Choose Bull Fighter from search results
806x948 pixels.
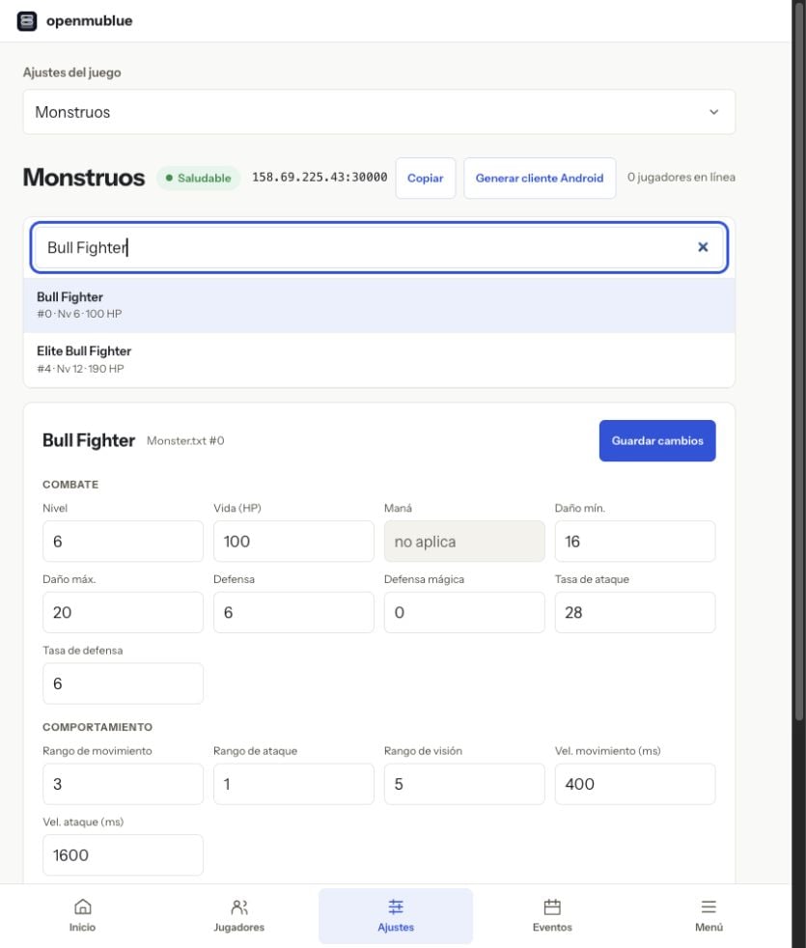click(379, 305)
